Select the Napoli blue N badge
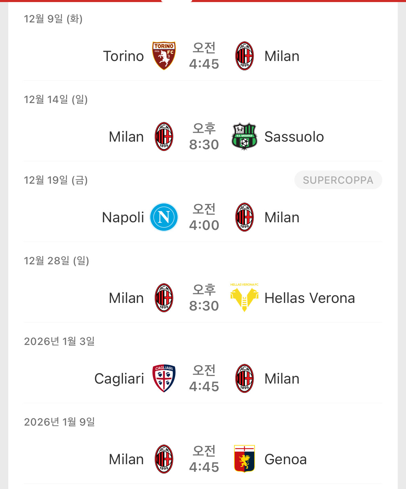 [164, 217]
